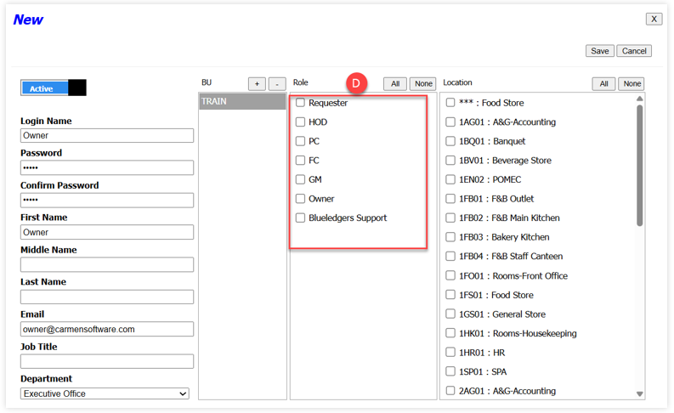Image resolution: width=674 pixels, height=413 pixels.
Task: Click None for Location list
Action: coord(631,83)
